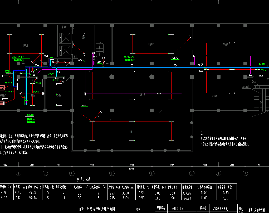Click the SR(100X50) cable tray label
This screenshot has height=213, width=269.
(130, 57)
